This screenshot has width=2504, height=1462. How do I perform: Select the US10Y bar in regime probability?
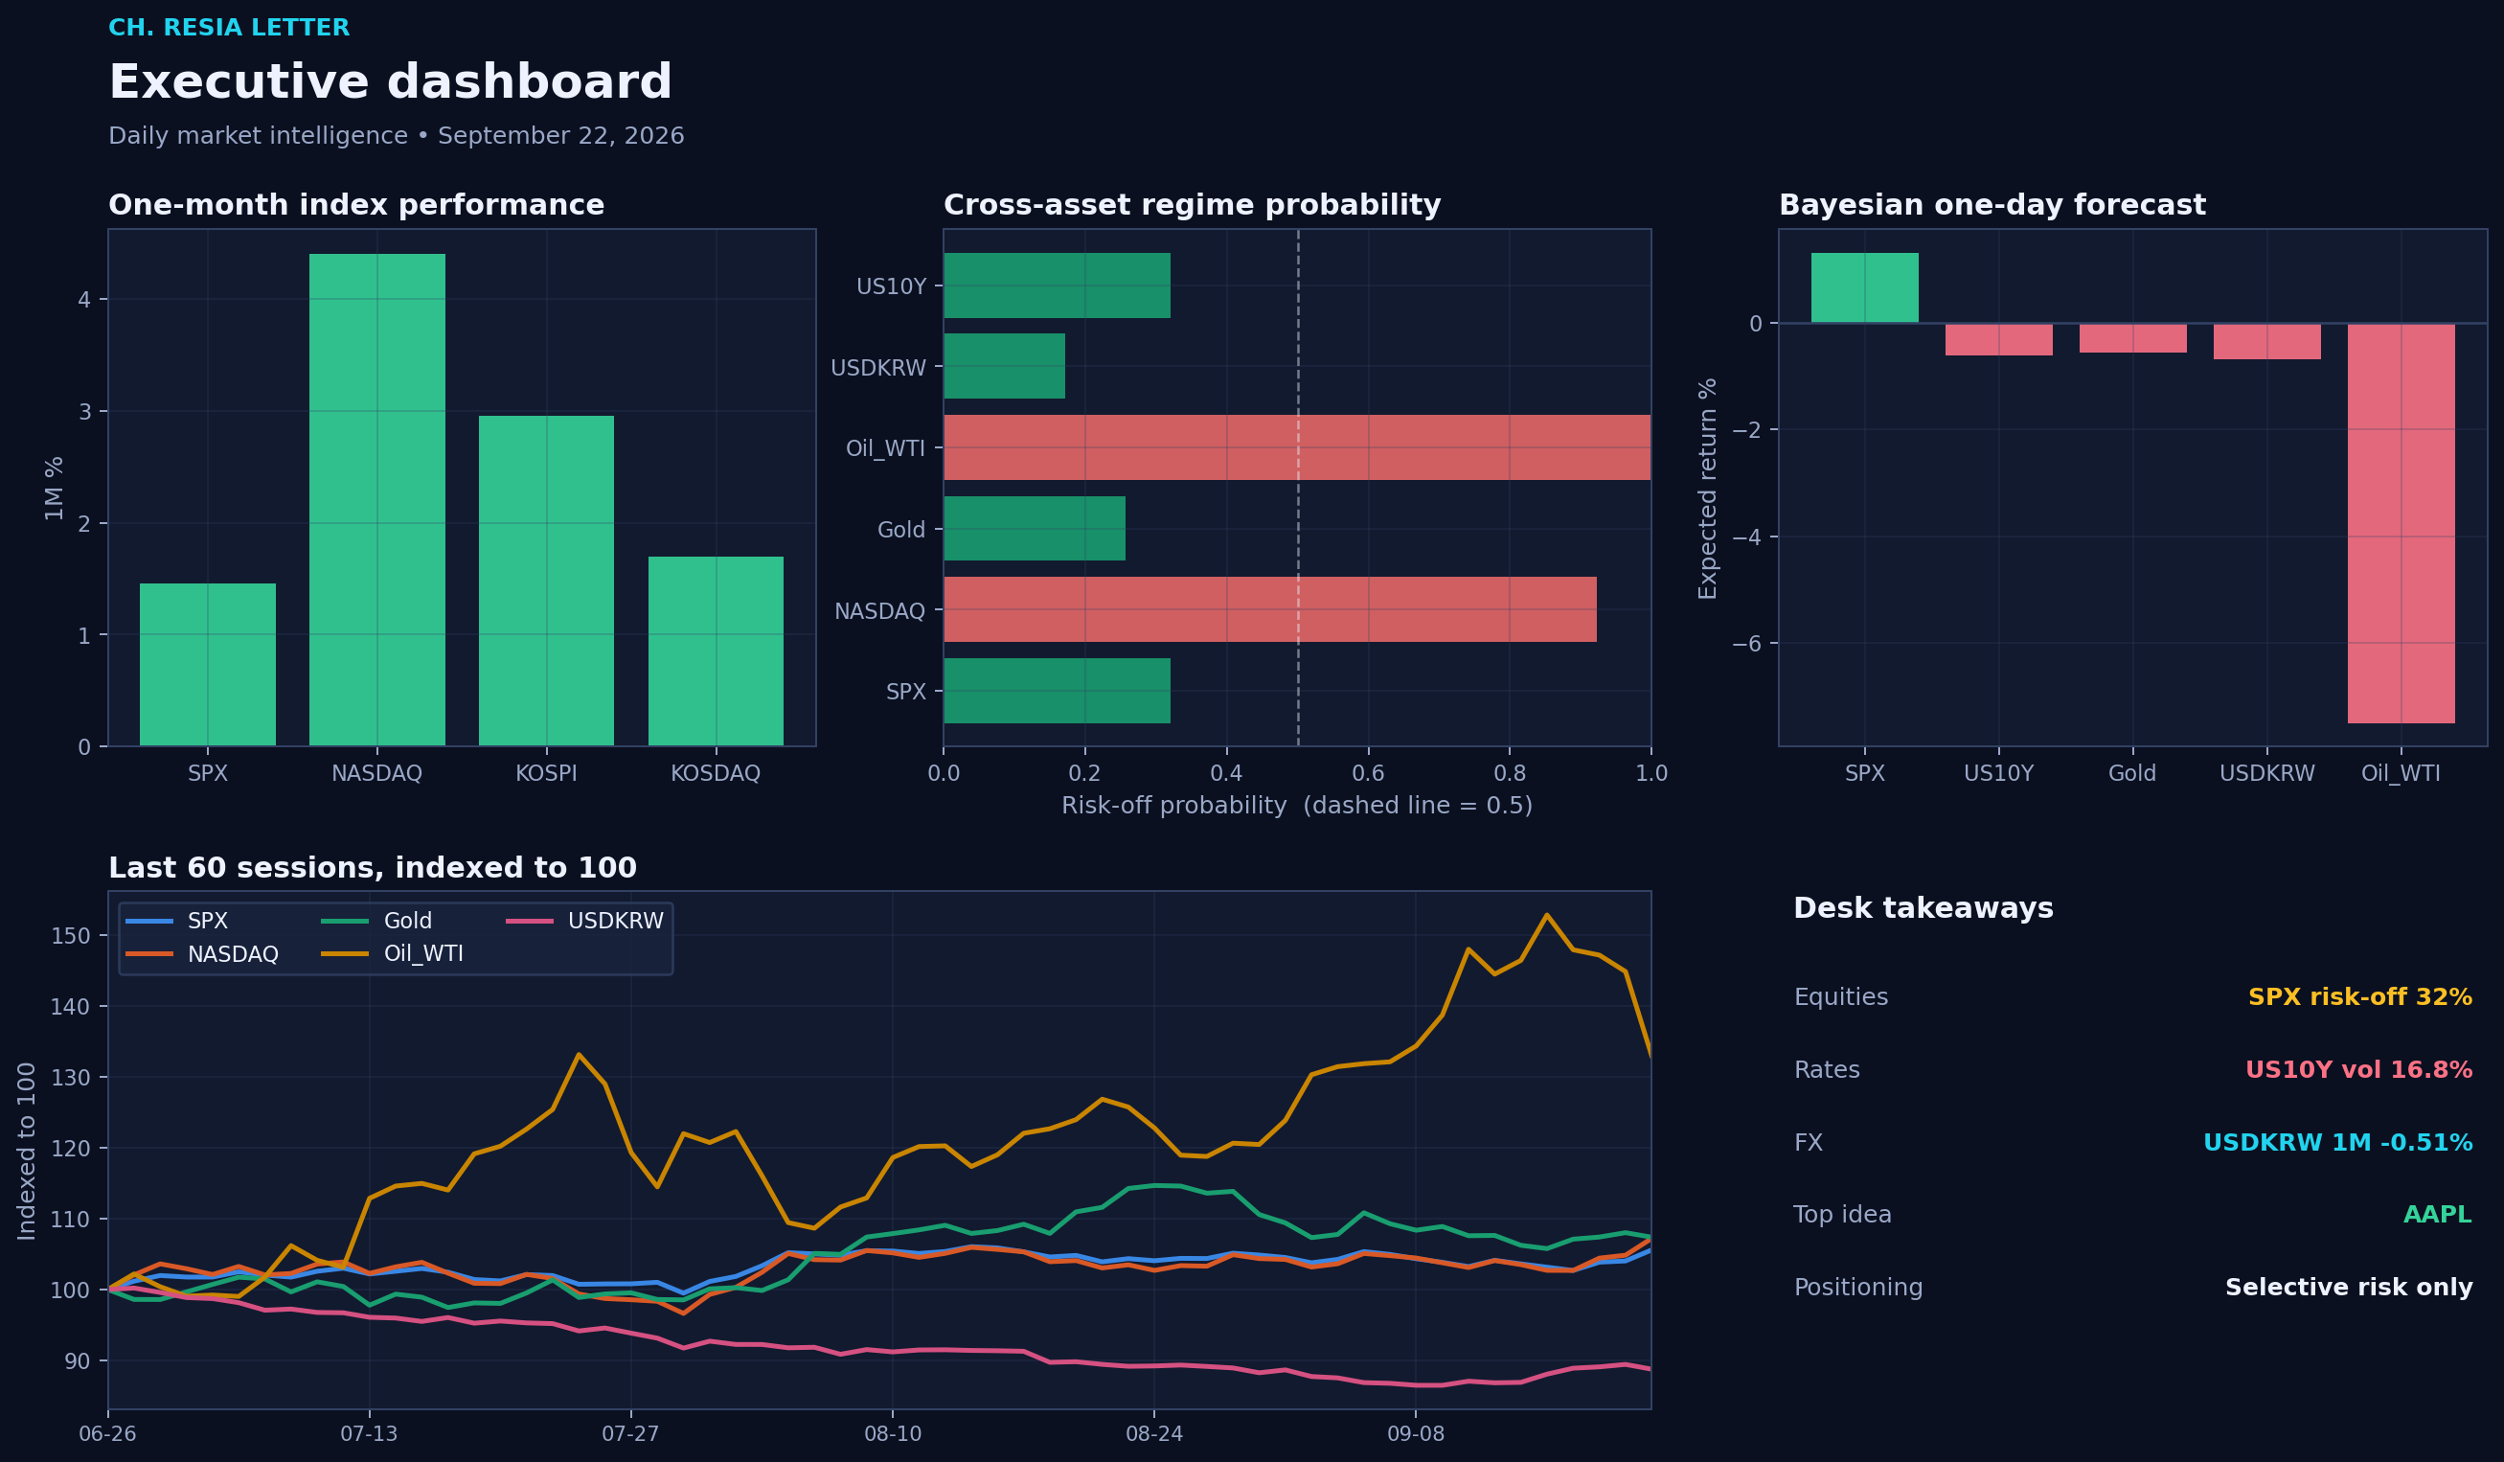(1058, 286)
